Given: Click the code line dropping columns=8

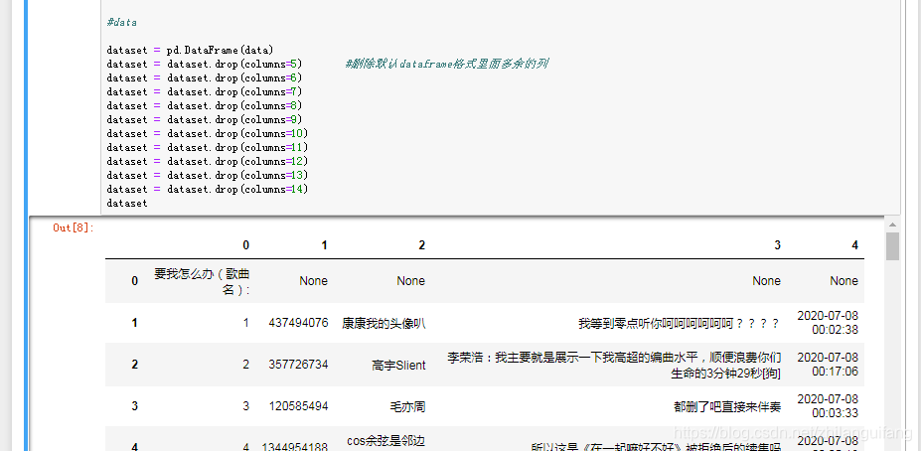Looking at the screenshot, I should [205, 105].
